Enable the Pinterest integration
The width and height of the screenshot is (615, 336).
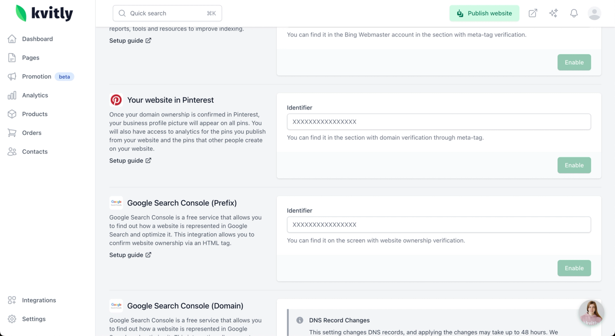click(574, 165)
